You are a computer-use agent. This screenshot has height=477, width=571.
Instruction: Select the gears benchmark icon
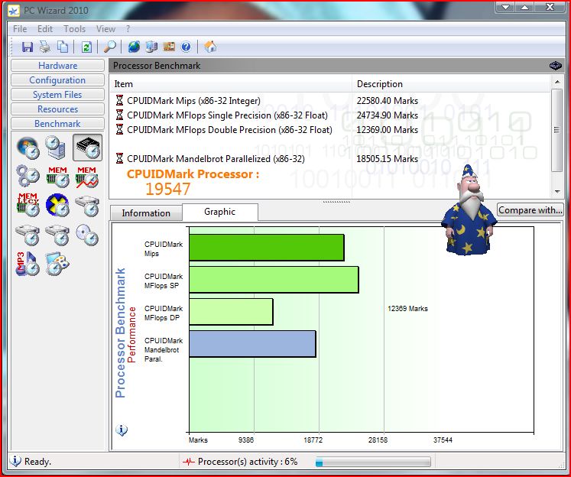click(x=28, y=177)
